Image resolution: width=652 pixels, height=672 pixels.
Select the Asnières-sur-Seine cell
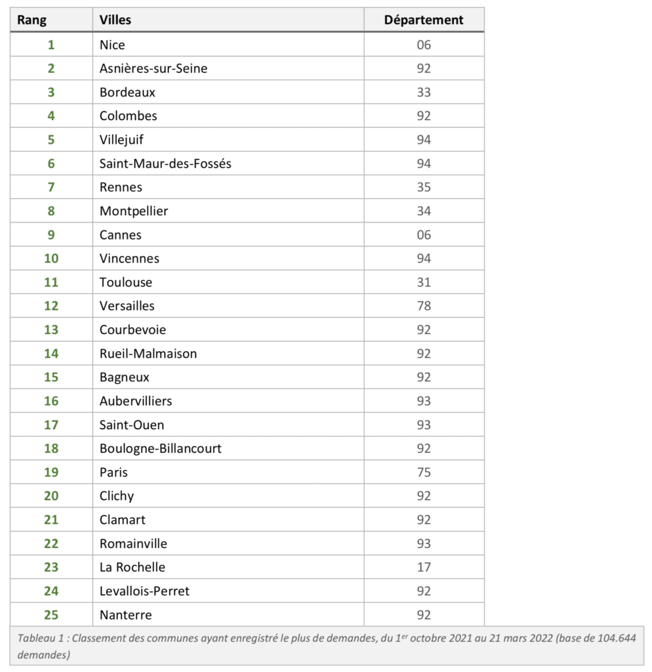click(153, 68)
